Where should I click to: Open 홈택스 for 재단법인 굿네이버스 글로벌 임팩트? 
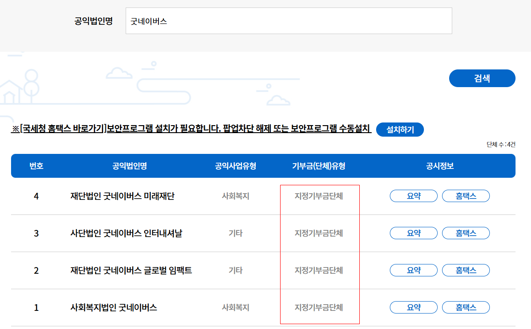click(466, 270)
